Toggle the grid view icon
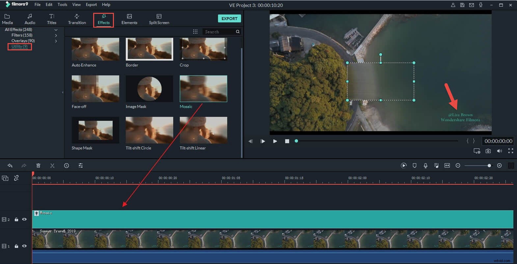 coord(195,32)
